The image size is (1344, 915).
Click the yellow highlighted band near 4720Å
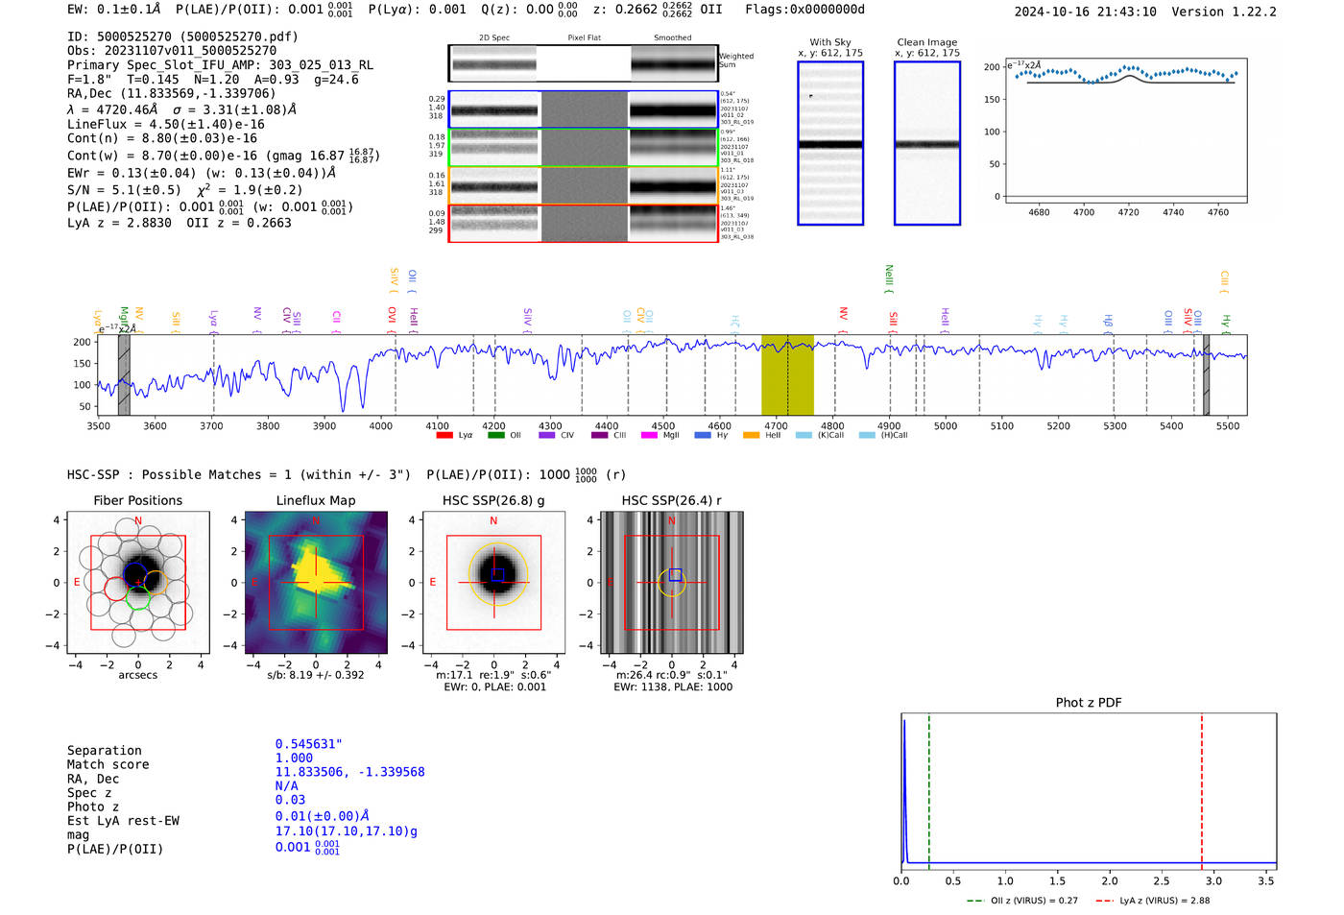tap(787, 375)
